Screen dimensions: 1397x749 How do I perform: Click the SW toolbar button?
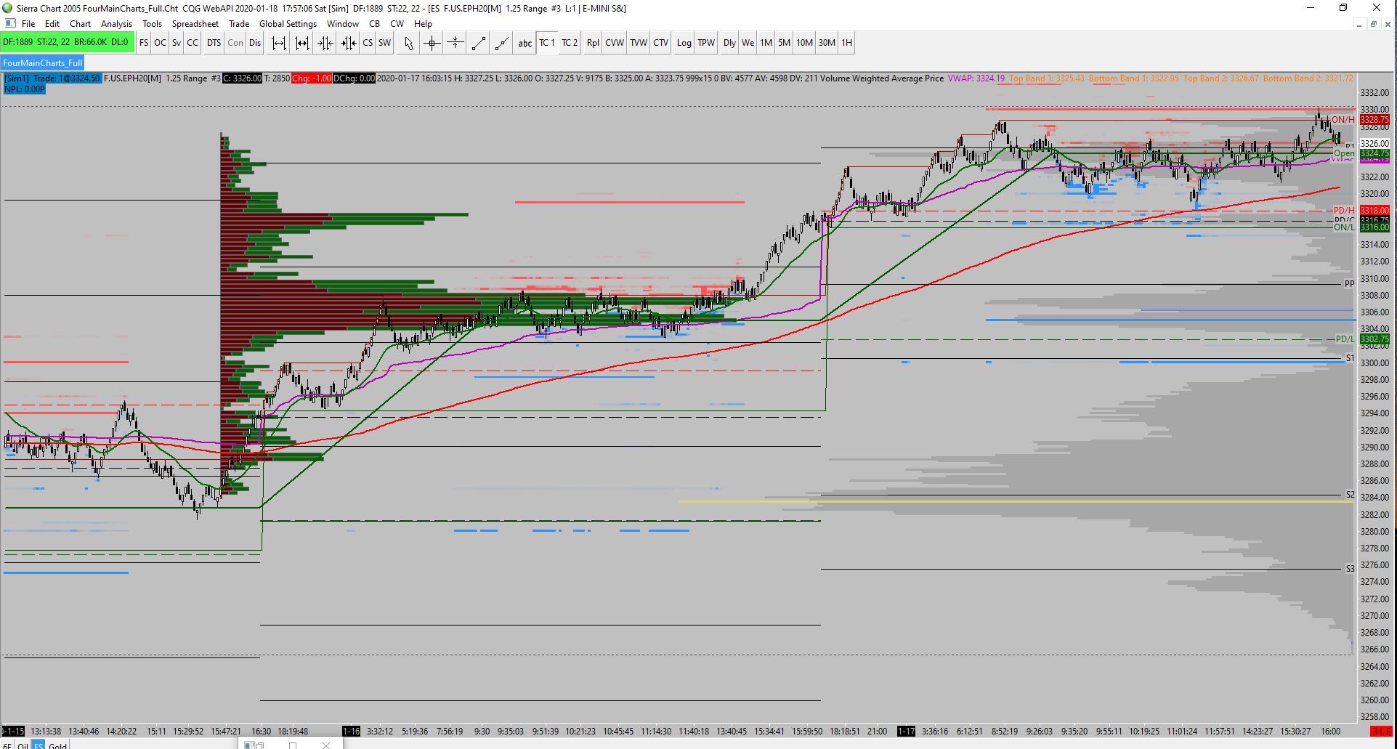tap(385, 43)
